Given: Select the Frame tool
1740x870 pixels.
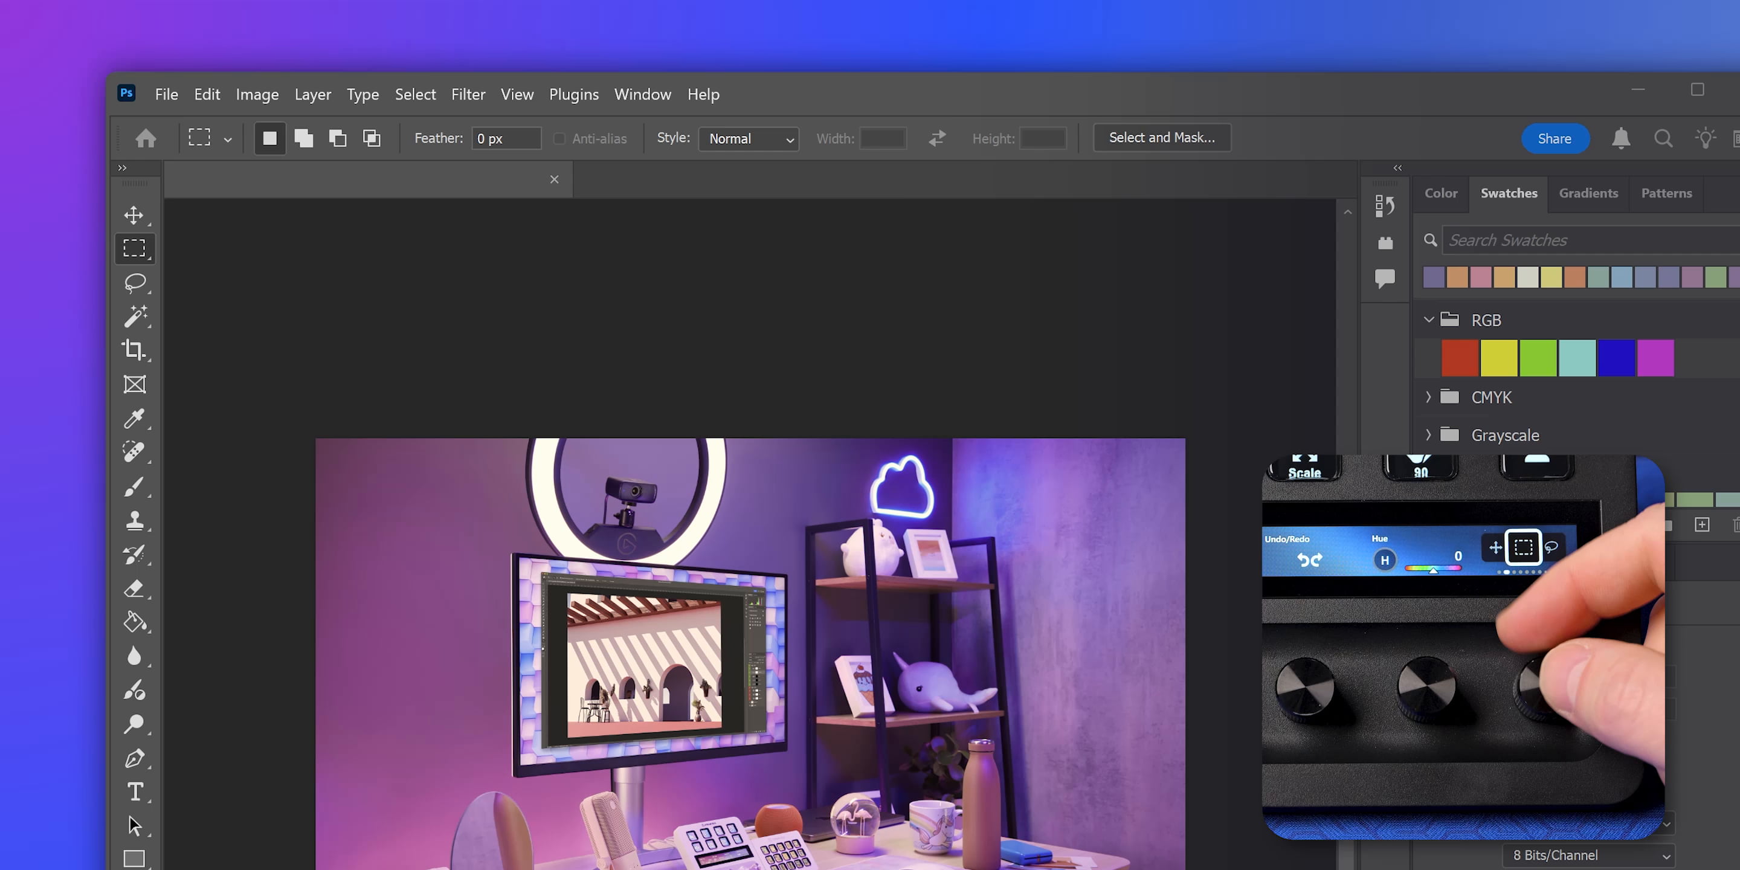Looking at the screenshot, I should (x=134, y=384).
